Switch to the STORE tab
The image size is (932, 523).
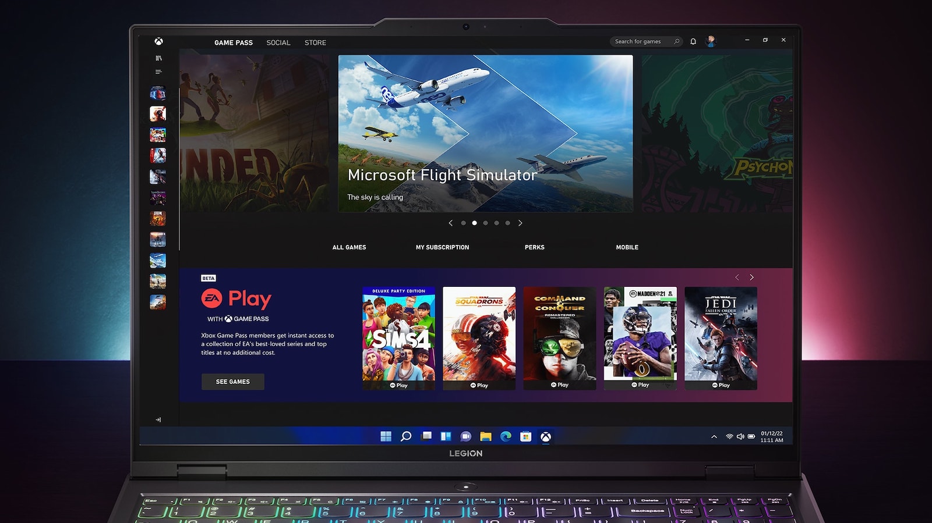coord(315,42)
